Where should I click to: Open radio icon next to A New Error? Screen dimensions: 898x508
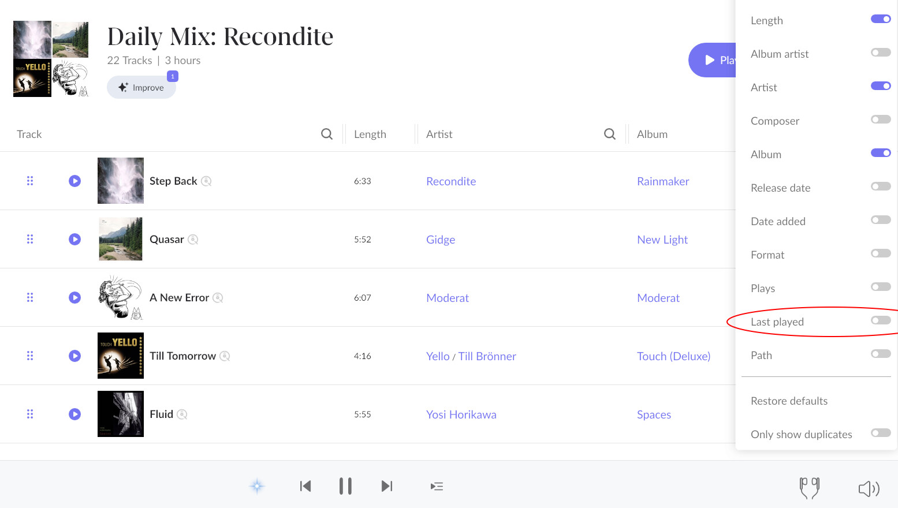[x=218, y=298]
